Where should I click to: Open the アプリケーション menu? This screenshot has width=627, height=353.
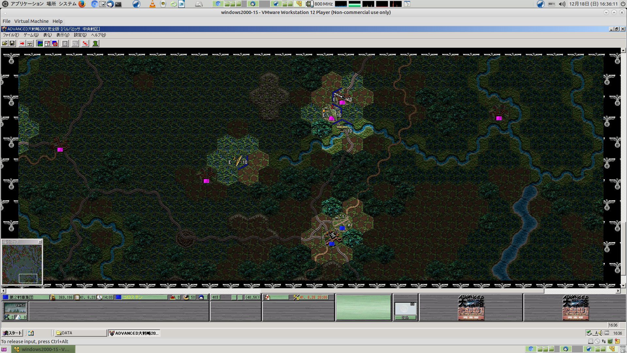[27, 4]
